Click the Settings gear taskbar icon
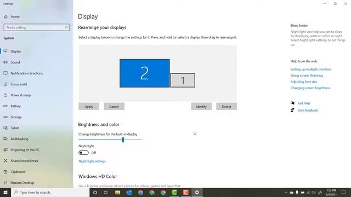351x197 pixels. pos(197,192)
